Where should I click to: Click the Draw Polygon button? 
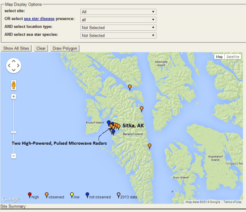coord(65,49)
